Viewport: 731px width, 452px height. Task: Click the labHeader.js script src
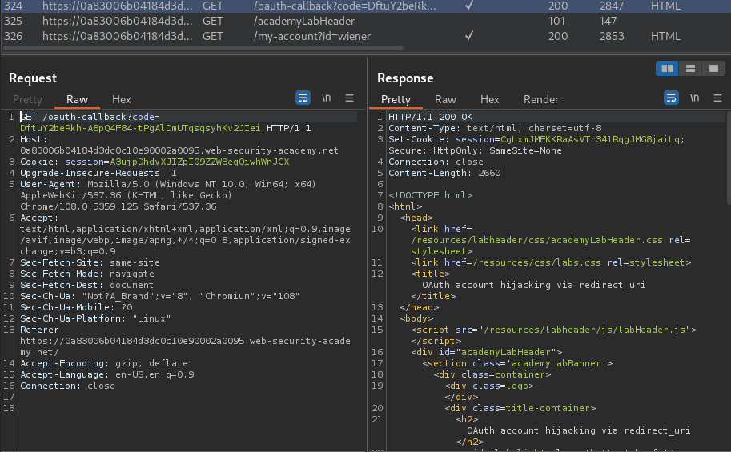click(x=584, y=330)
